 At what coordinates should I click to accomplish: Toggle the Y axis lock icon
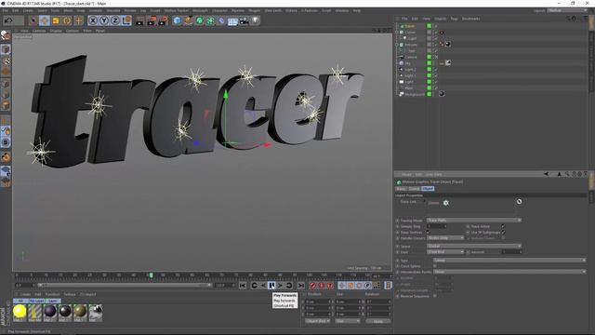[x=104, y=20]
